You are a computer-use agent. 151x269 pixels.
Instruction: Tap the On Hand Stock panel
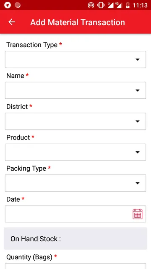tap(75, 238)
